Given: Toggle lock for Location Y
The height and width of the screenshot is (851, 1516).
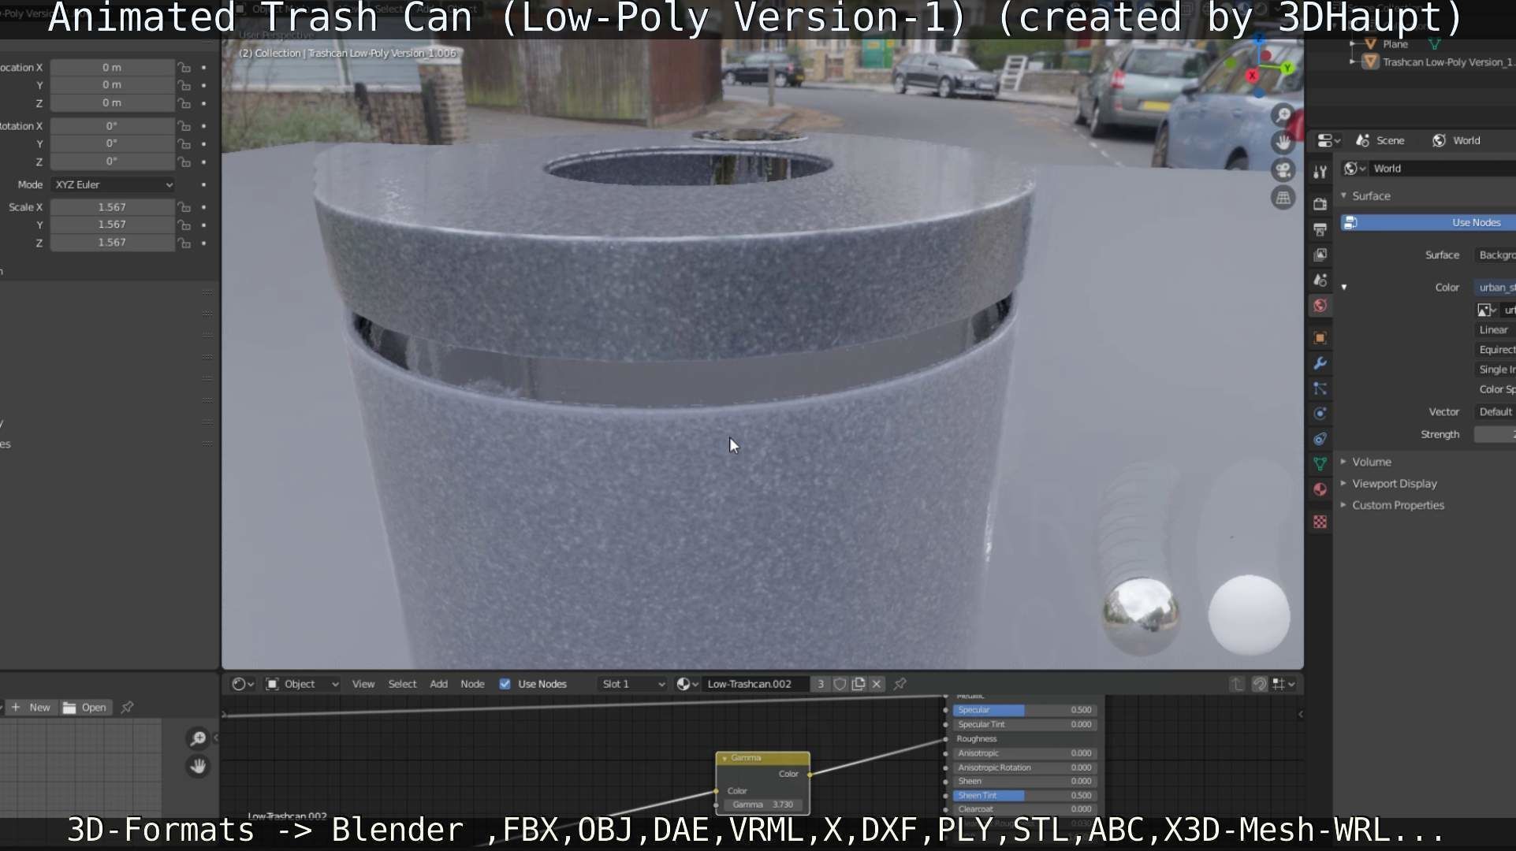Looking at the screenshot, I should (x=184, y=85).
